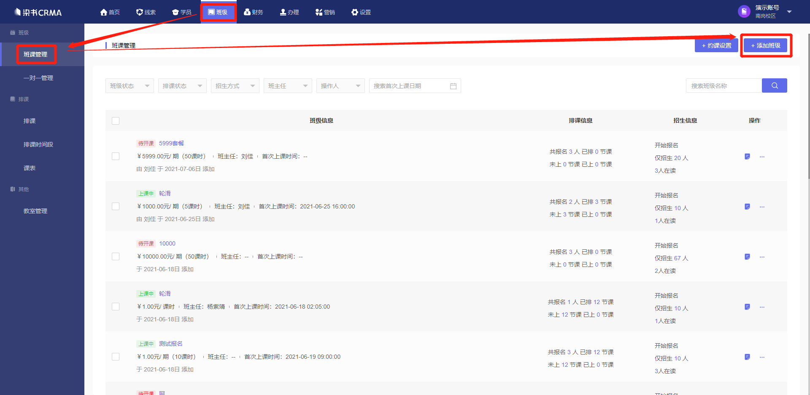Check the box for class added 2021-06-25

tap(116, 206)
